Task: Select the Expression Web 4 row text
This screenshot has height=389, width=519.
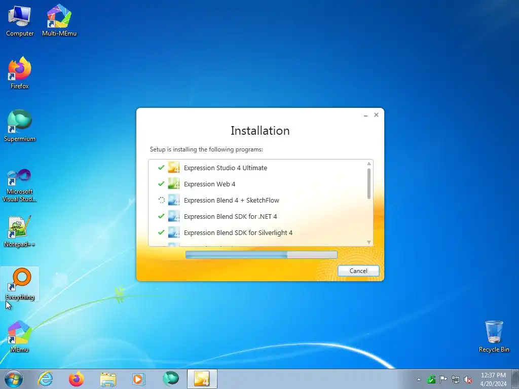Action: point(209,184)
